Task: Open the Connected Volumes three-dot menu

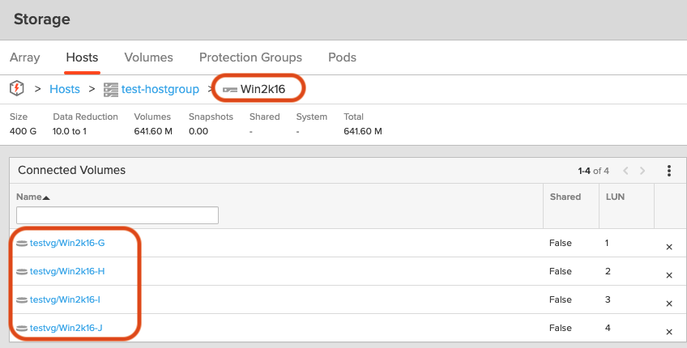Action: pos(669,171)
